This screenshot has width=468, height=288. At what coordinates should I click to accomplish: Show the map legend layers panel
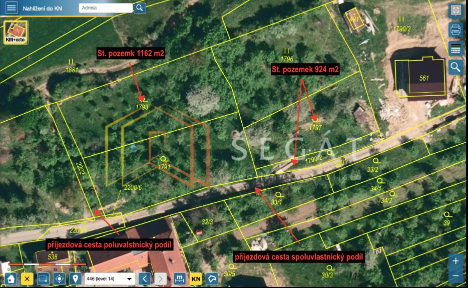pos(455,48)
